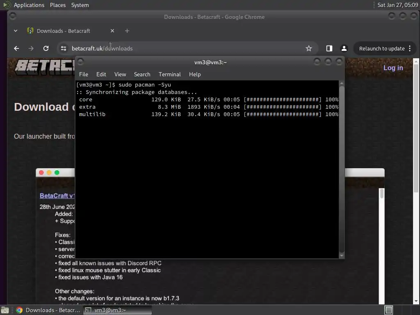The image size is (420, 315).
Task: Click terminal scrollbar up arrow
Action: point(342,83)
